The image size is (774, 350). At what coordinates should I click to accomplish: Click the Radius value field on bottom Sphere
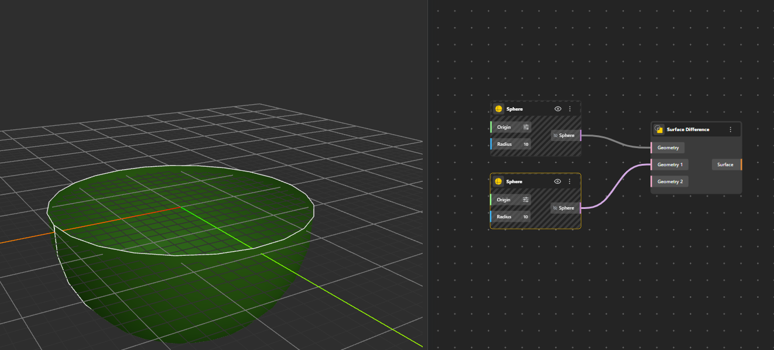pyautogui.click(x=525, y=217)
